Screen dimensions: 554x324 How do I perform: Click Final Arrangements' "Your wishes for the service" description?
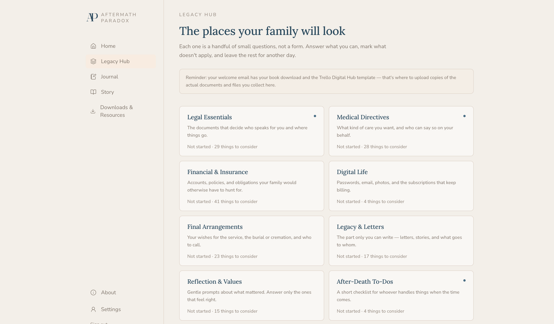coord(249,241)
